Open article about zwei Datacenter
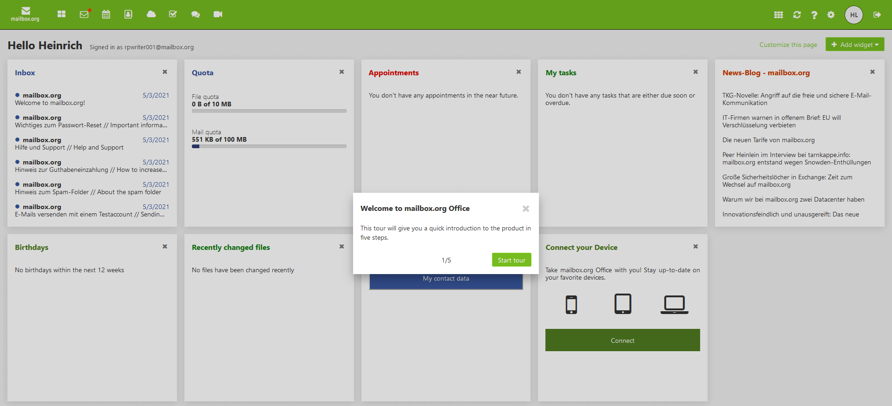 tap(793, 199)
